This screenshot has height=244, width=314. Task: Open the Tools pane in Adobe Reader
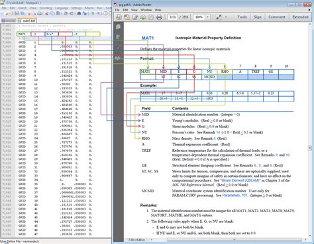click(242, 17)
